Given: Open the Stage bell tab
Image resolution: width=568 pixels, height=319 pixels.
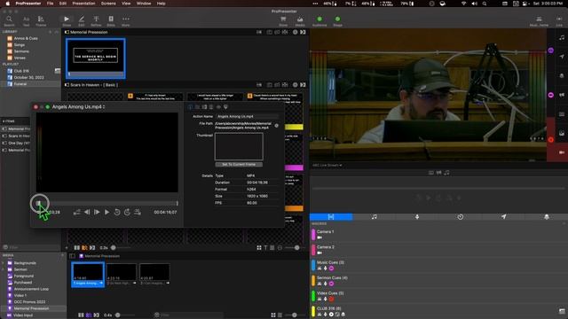Looking at the screenshot, I should (547, 216).
